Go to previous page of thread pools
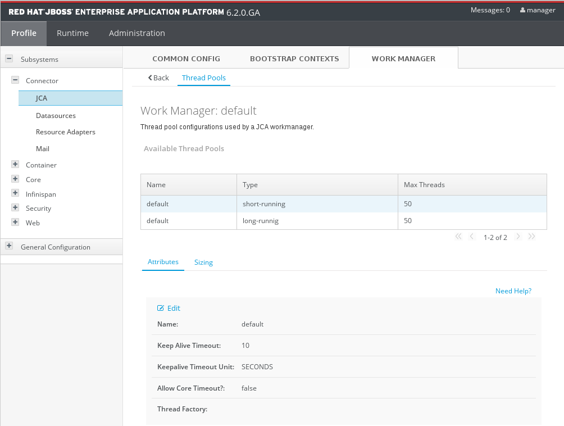Screen dimensions: 564x426 pyautogui.click(x=472, y=237)
